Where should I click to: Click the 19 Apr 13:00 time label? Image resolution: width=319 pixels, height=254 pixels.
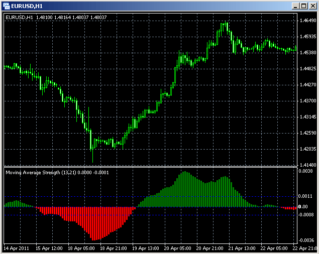pyautogui.click(x=146, y=248)
